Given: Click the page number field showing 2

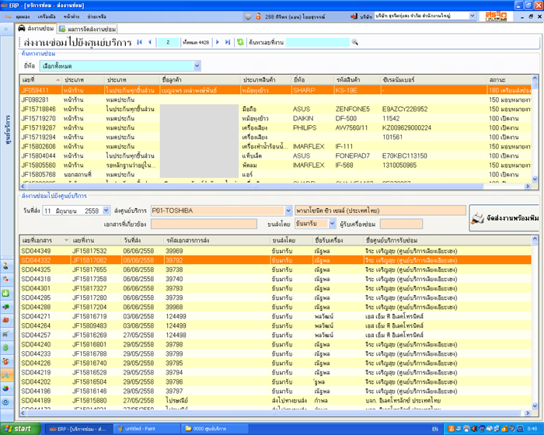Looking at the screenshot, I should 168,42.
